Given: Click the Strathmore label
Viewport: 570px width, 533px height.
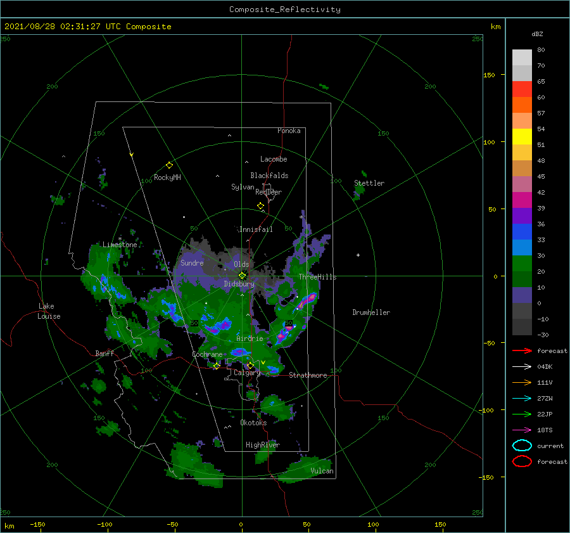Looking at the screenshot, I should click(x=308, y=375).
